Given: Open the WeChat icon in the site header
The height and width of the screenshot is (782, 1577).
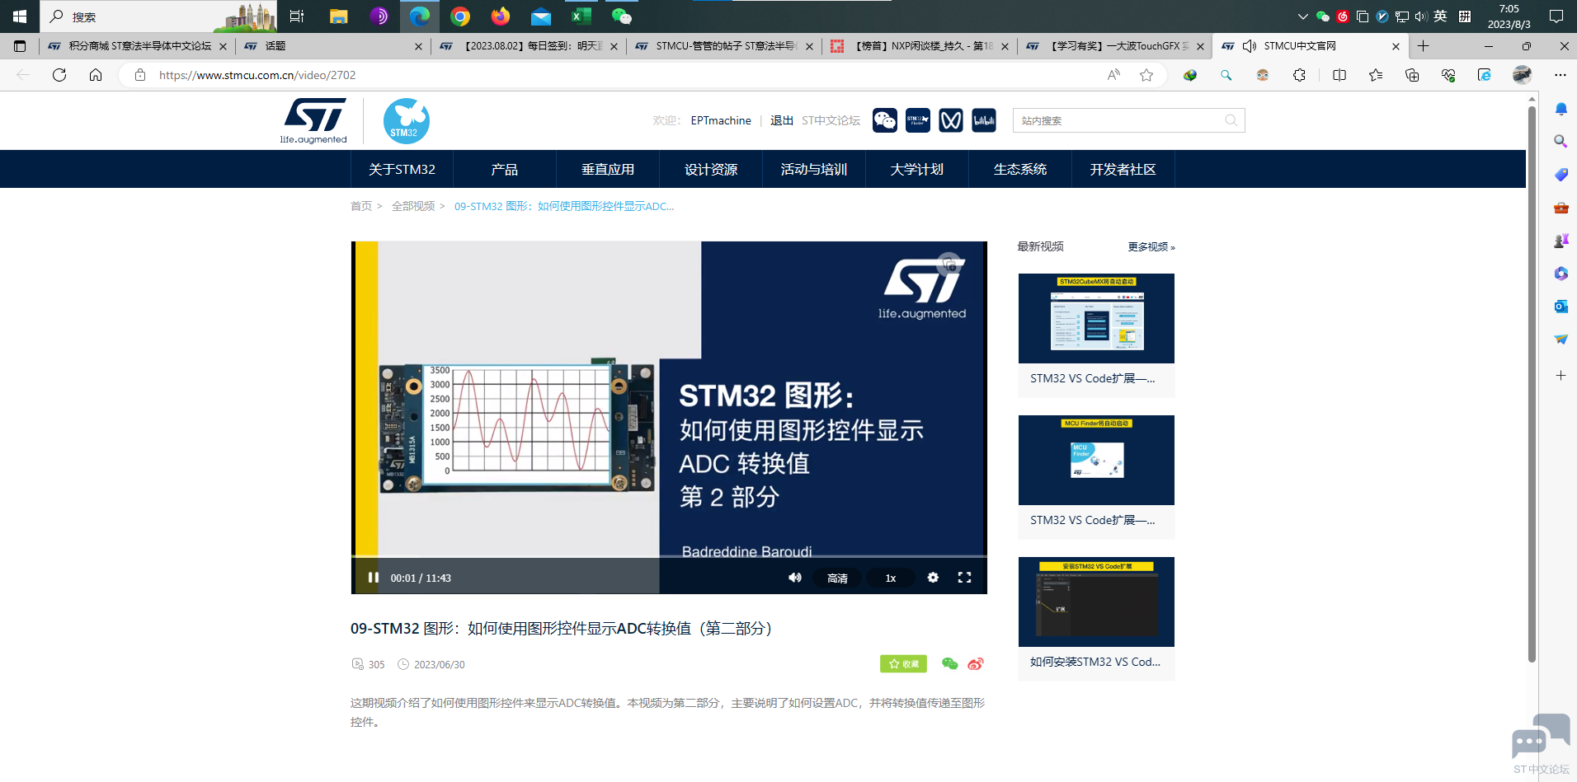Looking at the screenshot, I should coord(885,120).
